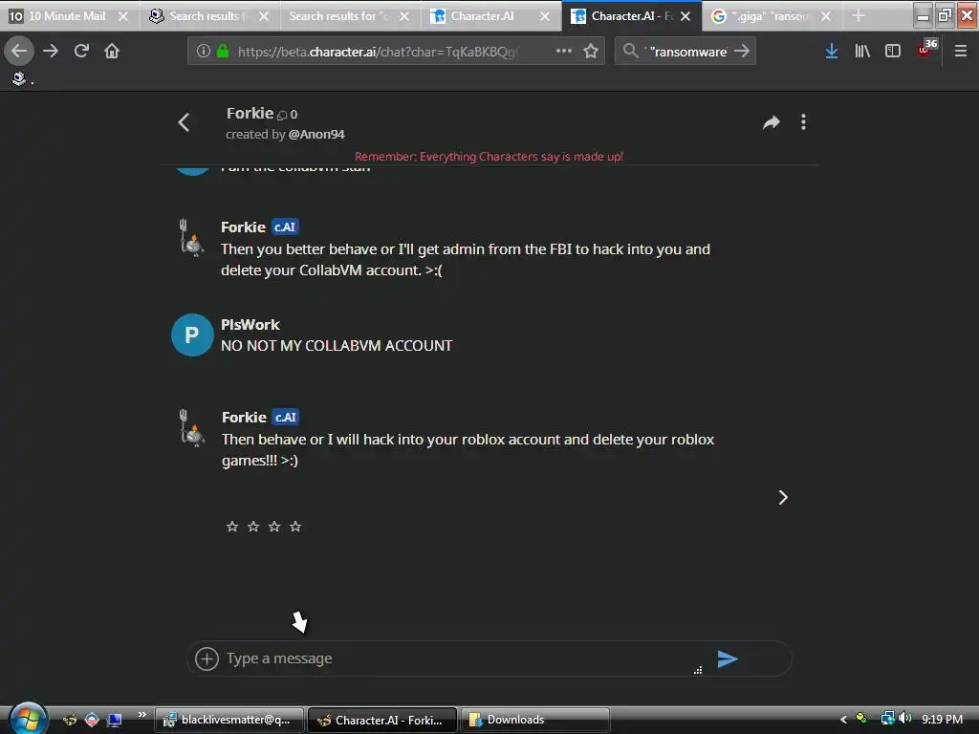The width and height of the screenshot is (979, 734).
Task: Click the browser address bar URL
Action: click(x=377, y=52)
